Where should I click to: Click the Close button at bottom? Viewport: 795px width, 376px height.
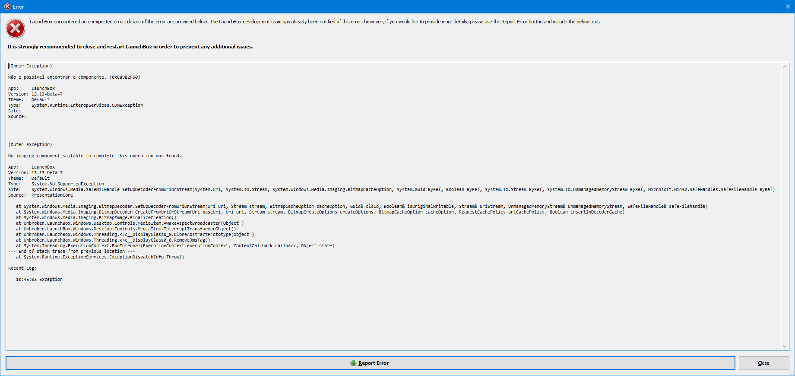(763, 363)
